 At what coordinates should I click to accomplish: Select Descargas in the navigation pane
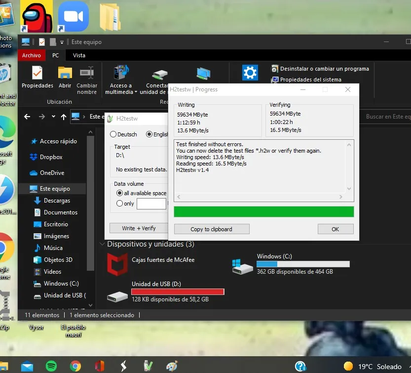(57, 201)
